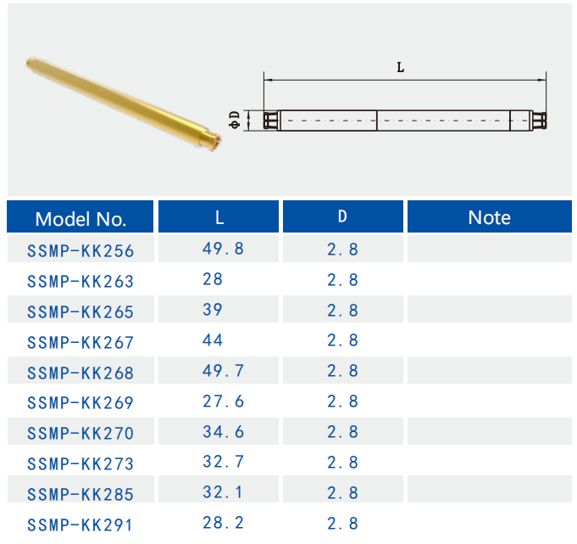This screenshot has height=544, width=577.
Task: Click the empty Note cell for SSMP-KK256
Action: (x=489, y=250)
